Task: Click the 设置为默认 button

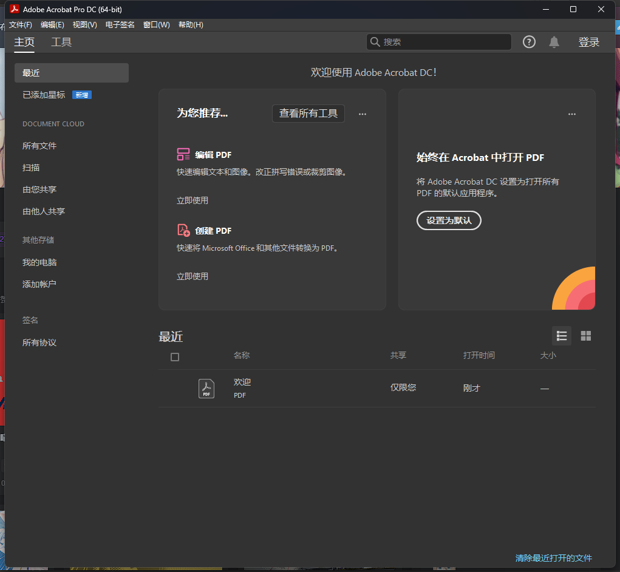Action: point(449,220)
